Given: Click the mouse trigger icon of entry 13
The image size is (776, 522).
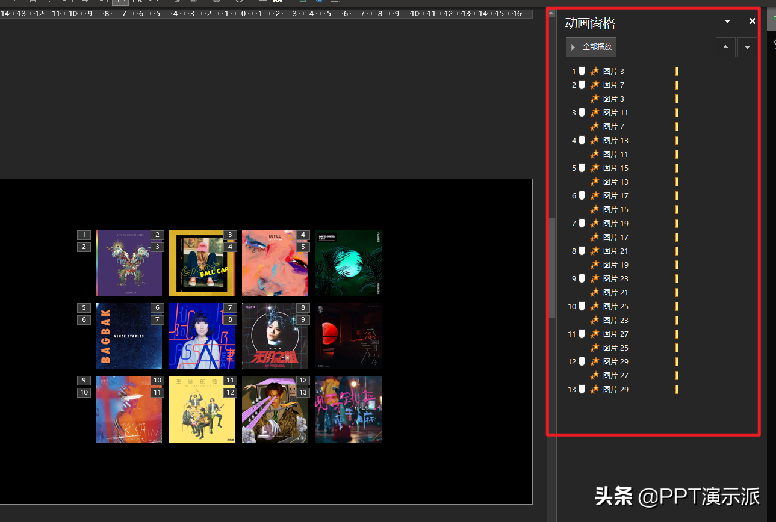Looking at the screenshot, I should [x=582, y=389].
